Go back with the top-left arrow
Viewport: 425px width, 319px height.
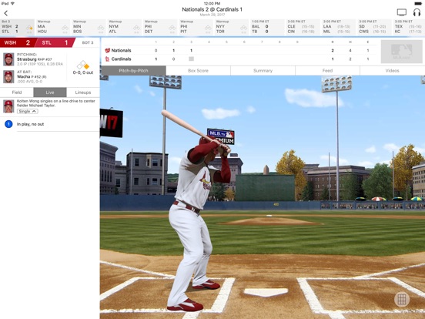[6, 13]
